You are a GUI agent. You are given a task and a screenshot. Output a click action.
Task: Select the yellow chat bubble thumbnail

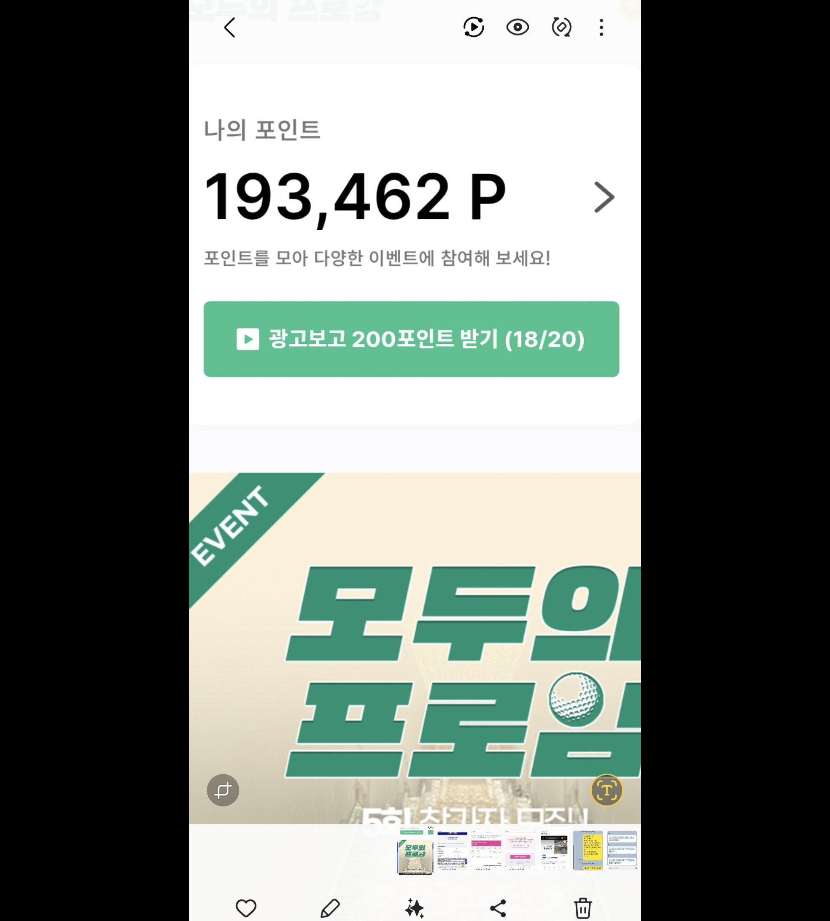pyautogui.click(x=588, y=850)
